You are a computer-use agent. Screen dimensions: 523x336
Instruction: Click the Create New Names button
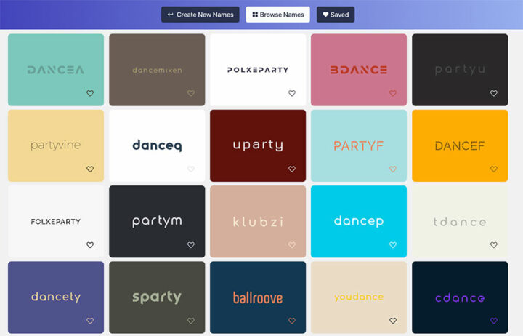coord(200,15)
